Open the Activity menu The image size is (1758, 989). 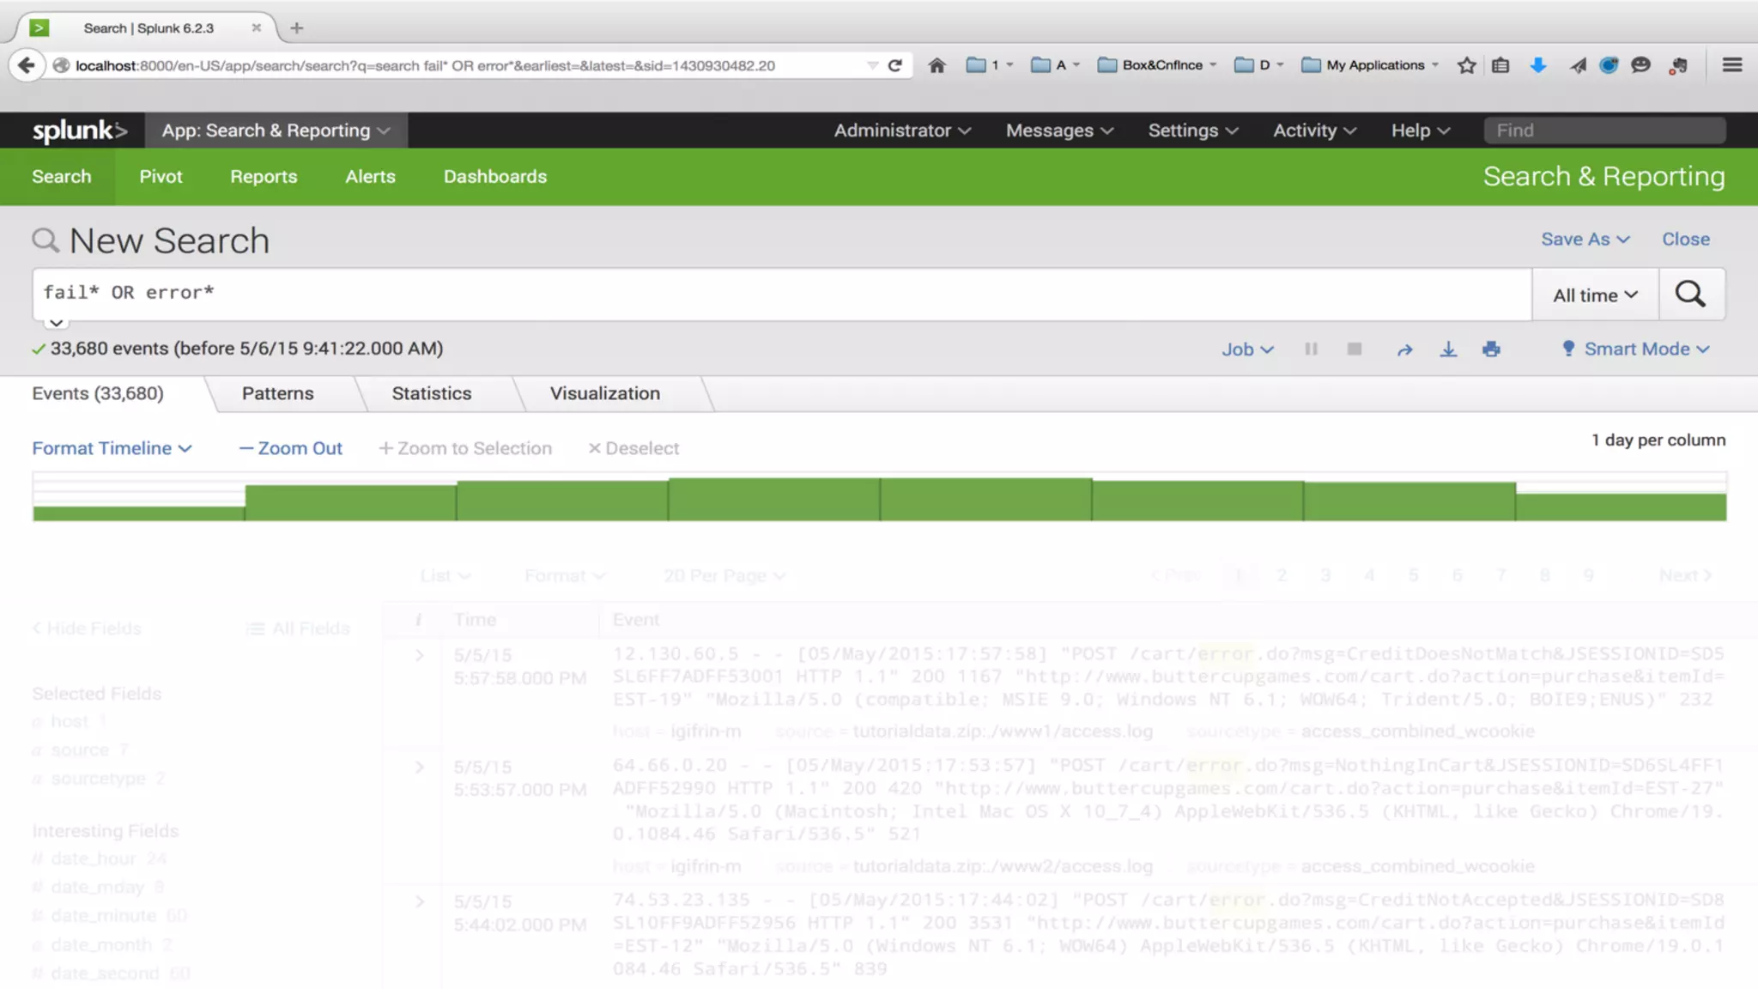click(x=1314, y=130)
